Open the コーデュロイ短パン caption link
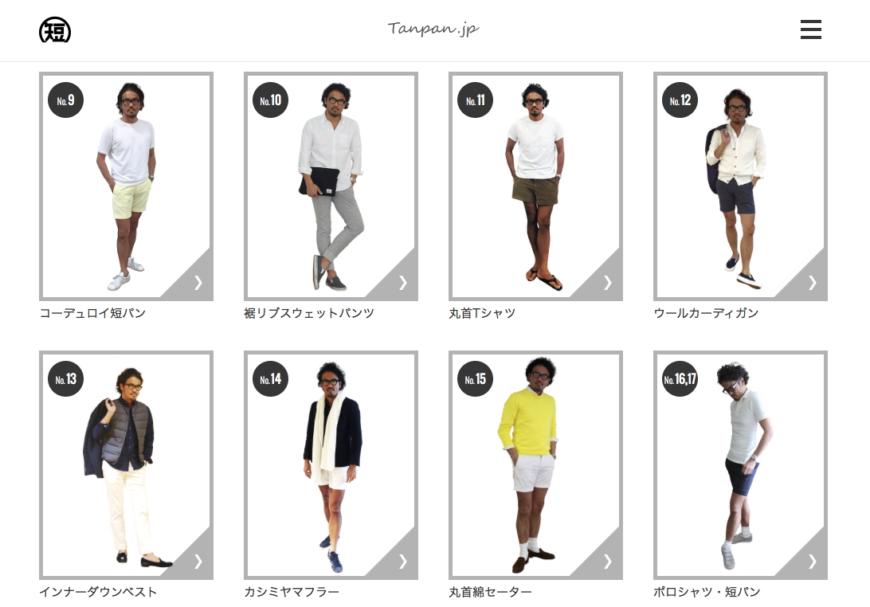The height and width of the screenshot is (607, 870). tap(92, 313)
